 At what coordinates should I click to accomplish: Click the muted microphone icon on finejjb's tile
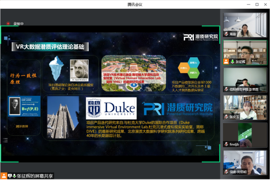tap(227, 144)
